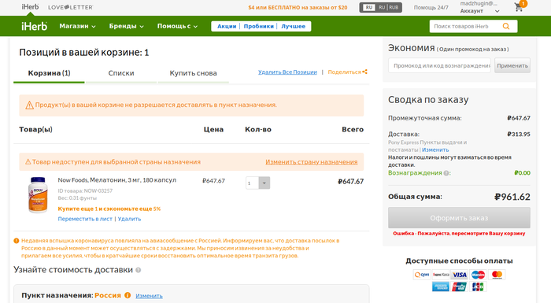This screenshot has width=551, height=303.
Task: Click Изменить link under Доставка
Action: 435,150
